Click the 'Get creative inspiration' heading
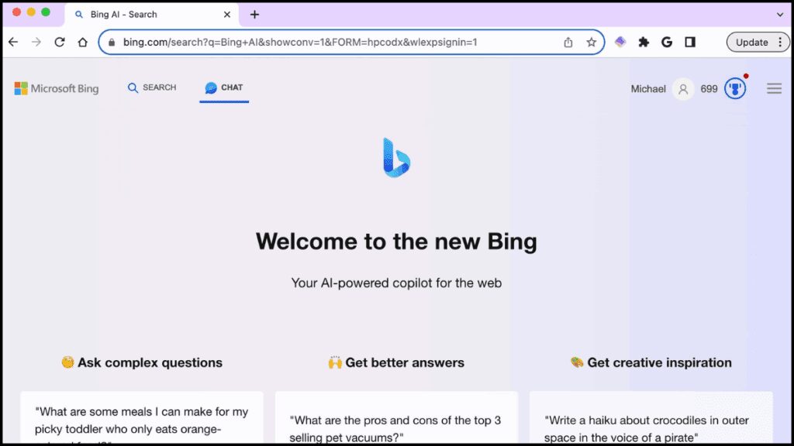This screenshot has height=446, width=794. pyautogui.click(x=651, y=362)
